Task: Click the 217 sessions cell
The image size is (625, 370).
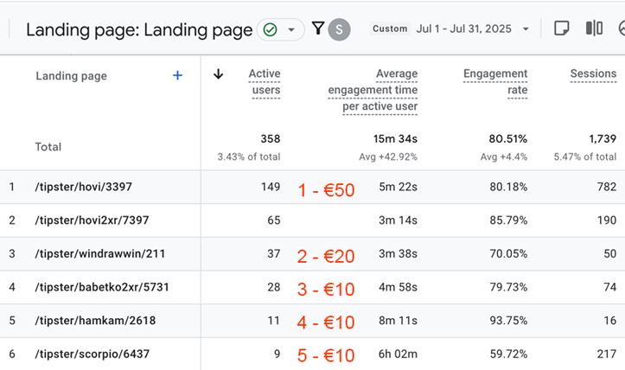Action: pos(607,354)
